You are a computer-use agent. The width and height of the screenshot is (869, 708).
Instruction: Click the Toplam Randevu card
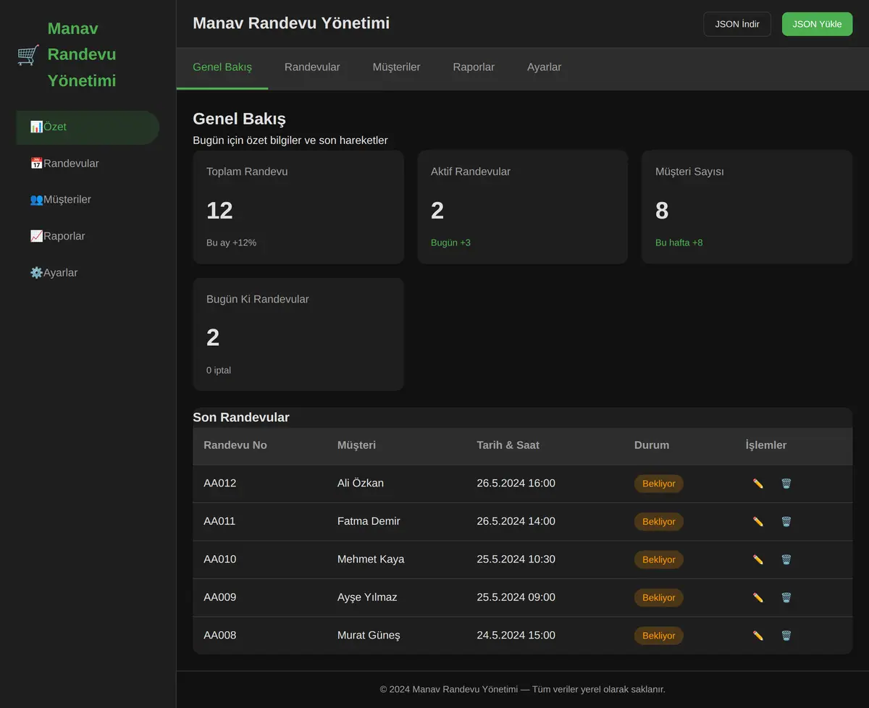[298, 207]
